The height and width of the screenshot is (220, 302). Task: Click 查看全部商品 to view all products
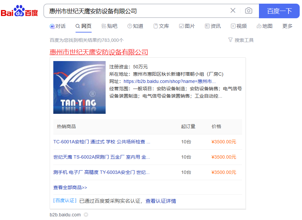pyautogui.click(x=70, y=187)
